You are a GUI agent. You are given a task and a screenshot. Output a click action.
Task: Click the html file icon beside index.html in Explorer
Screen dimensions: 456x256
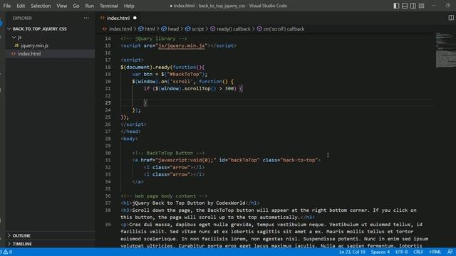click(x=14, y=54)
